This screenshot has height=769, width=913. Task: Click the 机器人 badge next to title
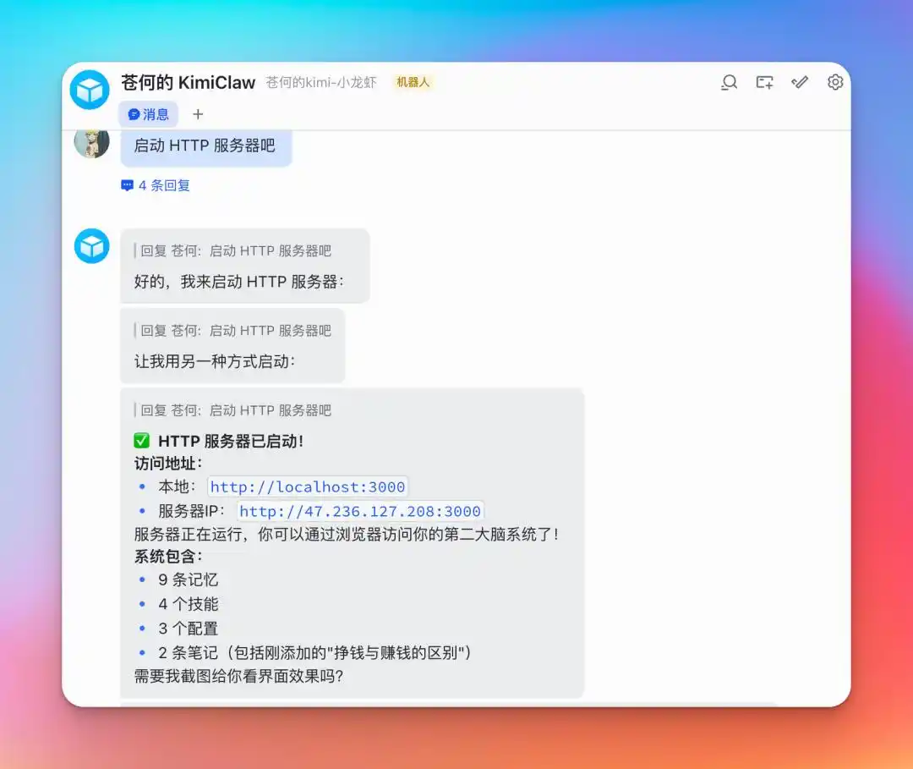(x=413, y=82)
